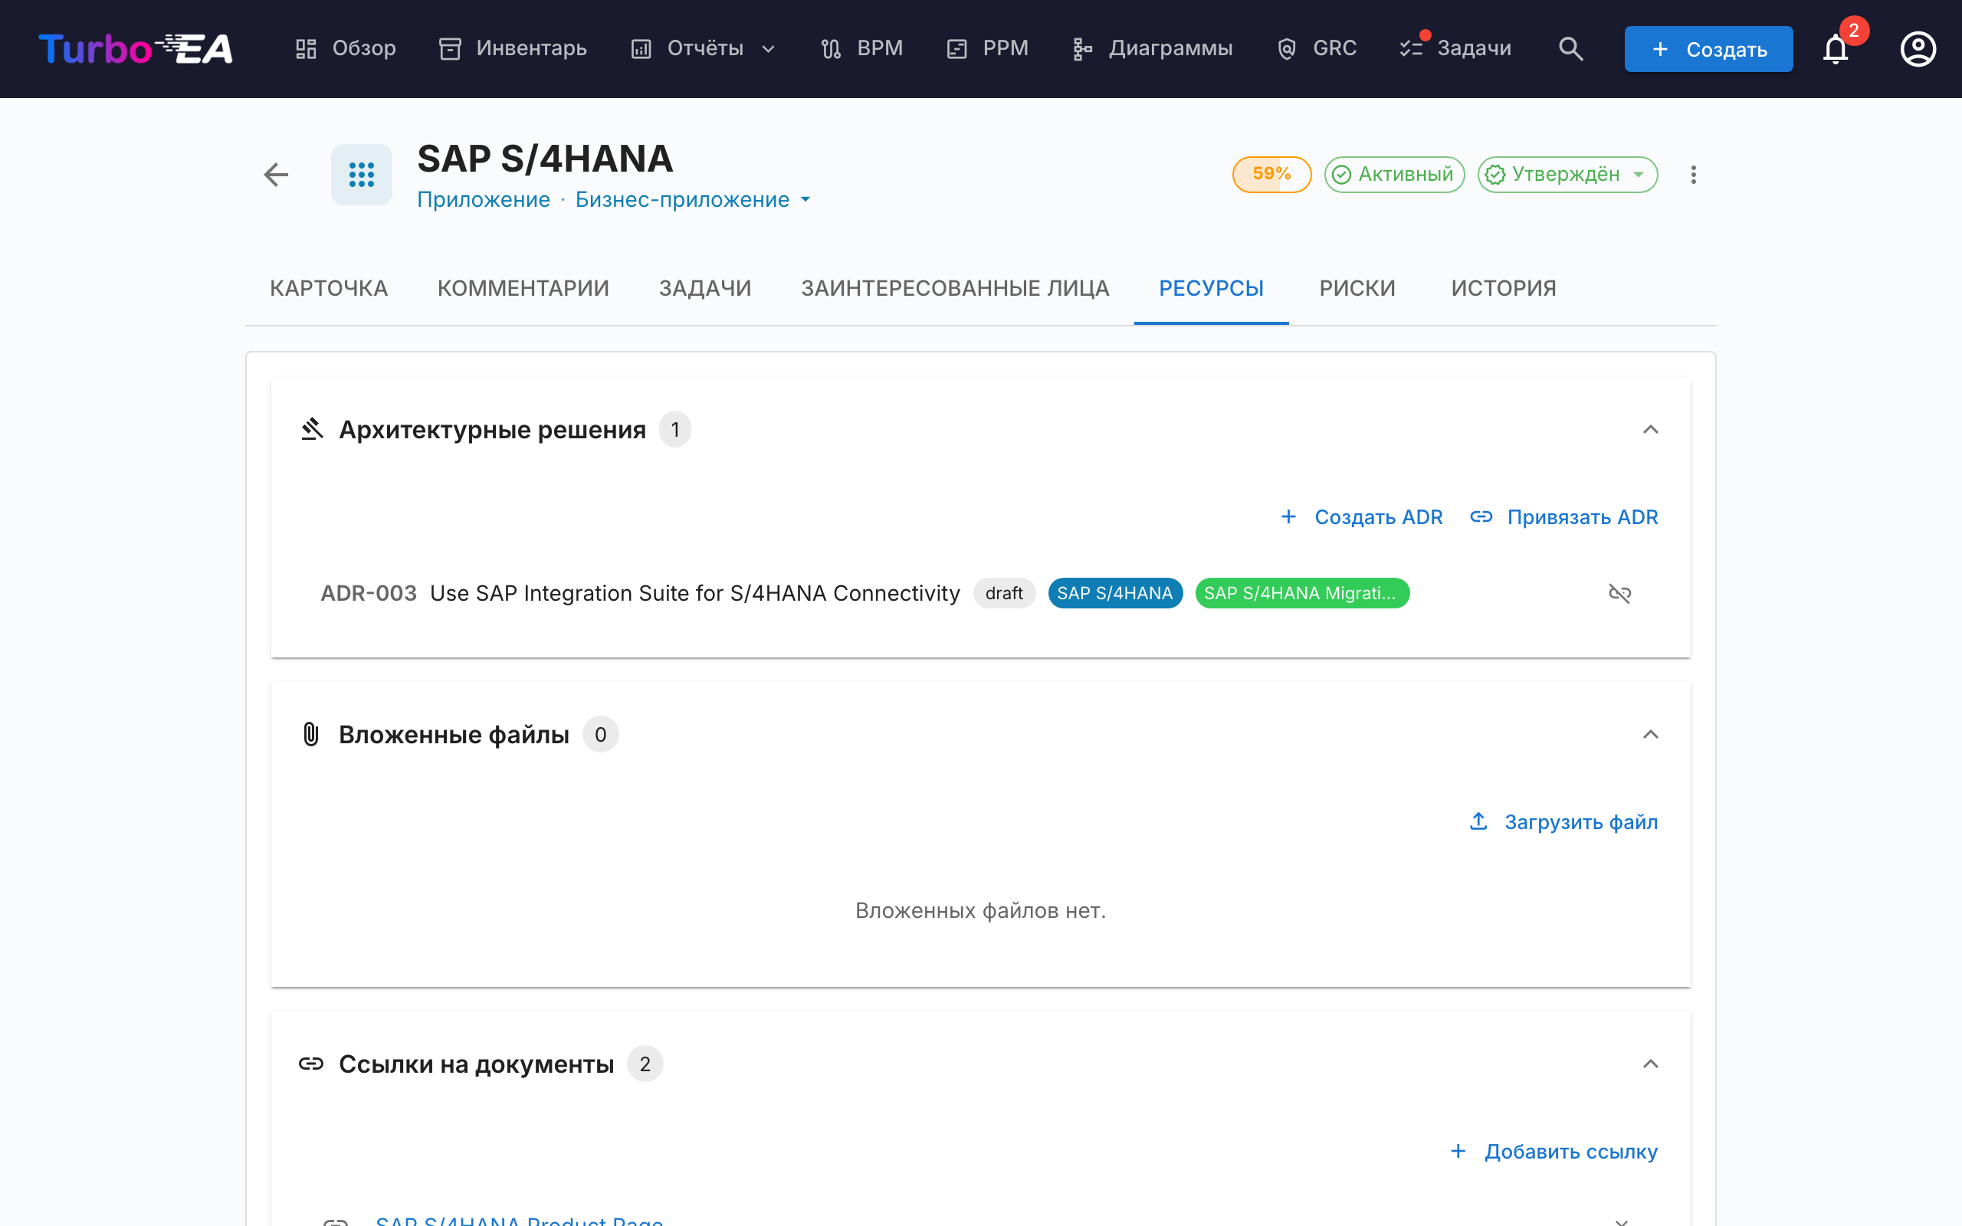Open the three-dot more actions menu
This screenshot has height=1226, width=1962.
coord(1693,175)
